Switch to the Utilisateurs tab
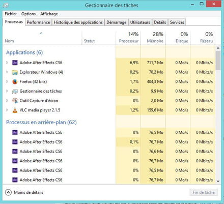The width and height of the screenshot is (224, 204). (x=140, y=22)
